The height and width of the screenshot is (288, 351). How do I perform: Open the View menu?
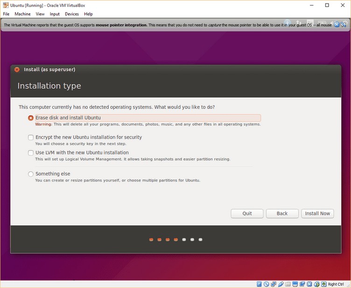40,14
